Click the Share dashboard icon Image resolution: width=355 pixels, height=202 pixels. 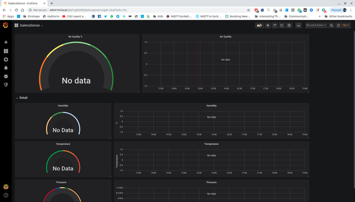[x=275, y=25]
